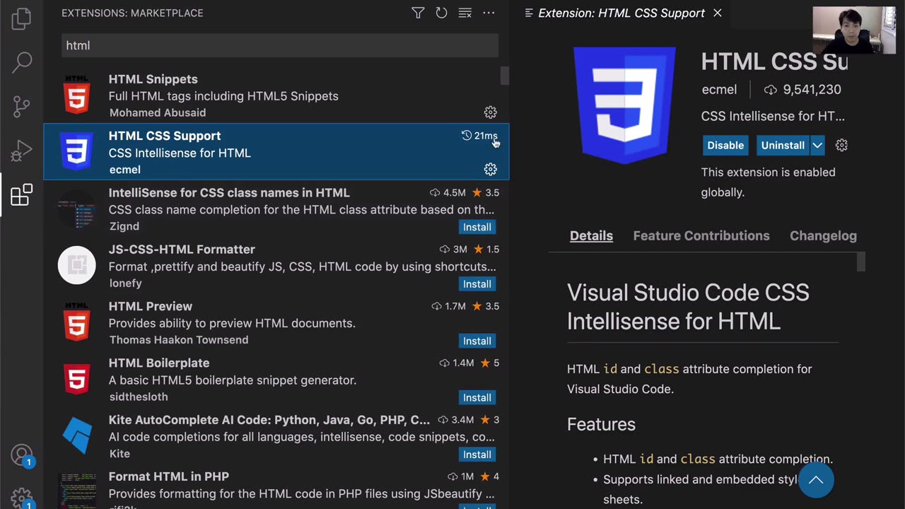Image resolution: width=905 pixels, height=509 pixels.
Task: Click publisher ecmel on details page
Action: pyautogui.click(x=719, y=90)
